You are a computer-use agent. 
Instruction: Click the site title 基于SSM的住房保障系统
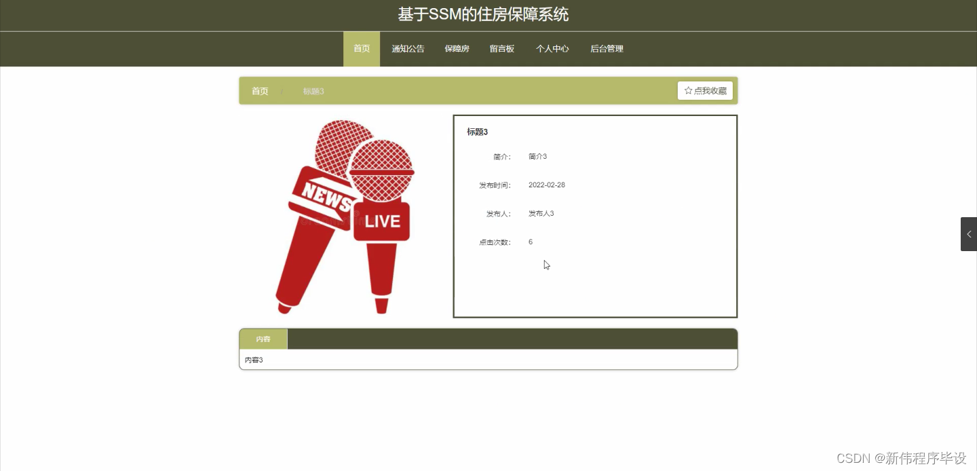click(483, 14)
